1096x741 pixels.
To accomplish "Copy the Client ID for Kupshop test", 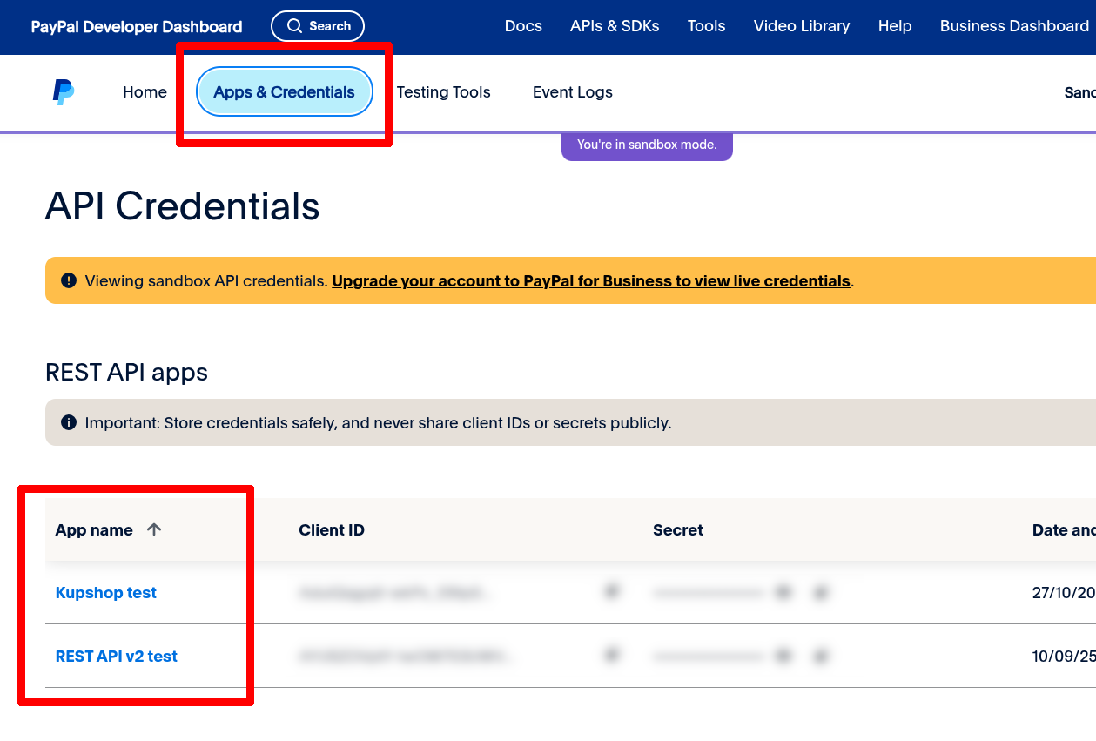I will (x=612, y=592).
